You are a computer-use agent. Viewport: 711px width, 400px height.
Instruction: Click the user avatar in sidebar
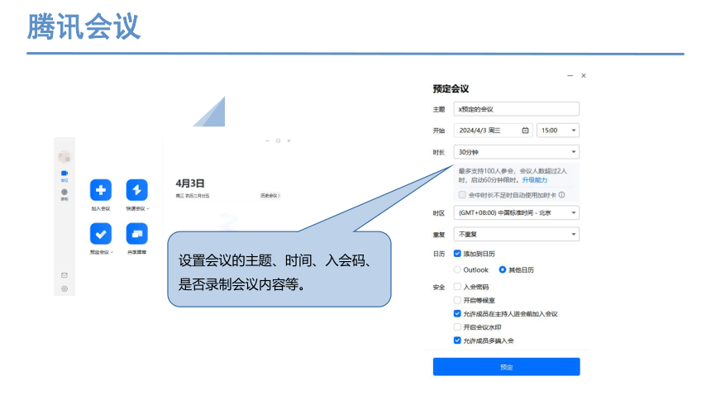tap(64, 157)
